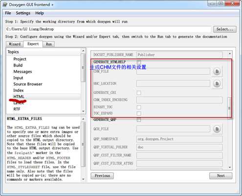This screenshot has width=242, height=196.
Task: Select the Source Browser topic
Action: point(28,84)
